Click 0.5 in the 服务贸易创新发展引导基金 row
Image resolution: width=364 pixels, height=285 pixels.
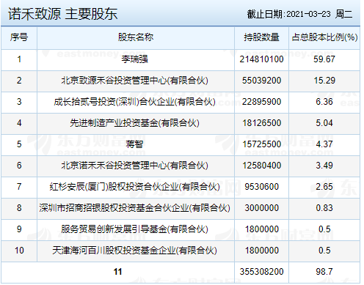click(324, 229)
